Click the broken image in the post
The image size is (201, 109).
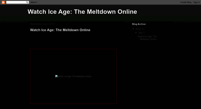(x=73, y=76)
